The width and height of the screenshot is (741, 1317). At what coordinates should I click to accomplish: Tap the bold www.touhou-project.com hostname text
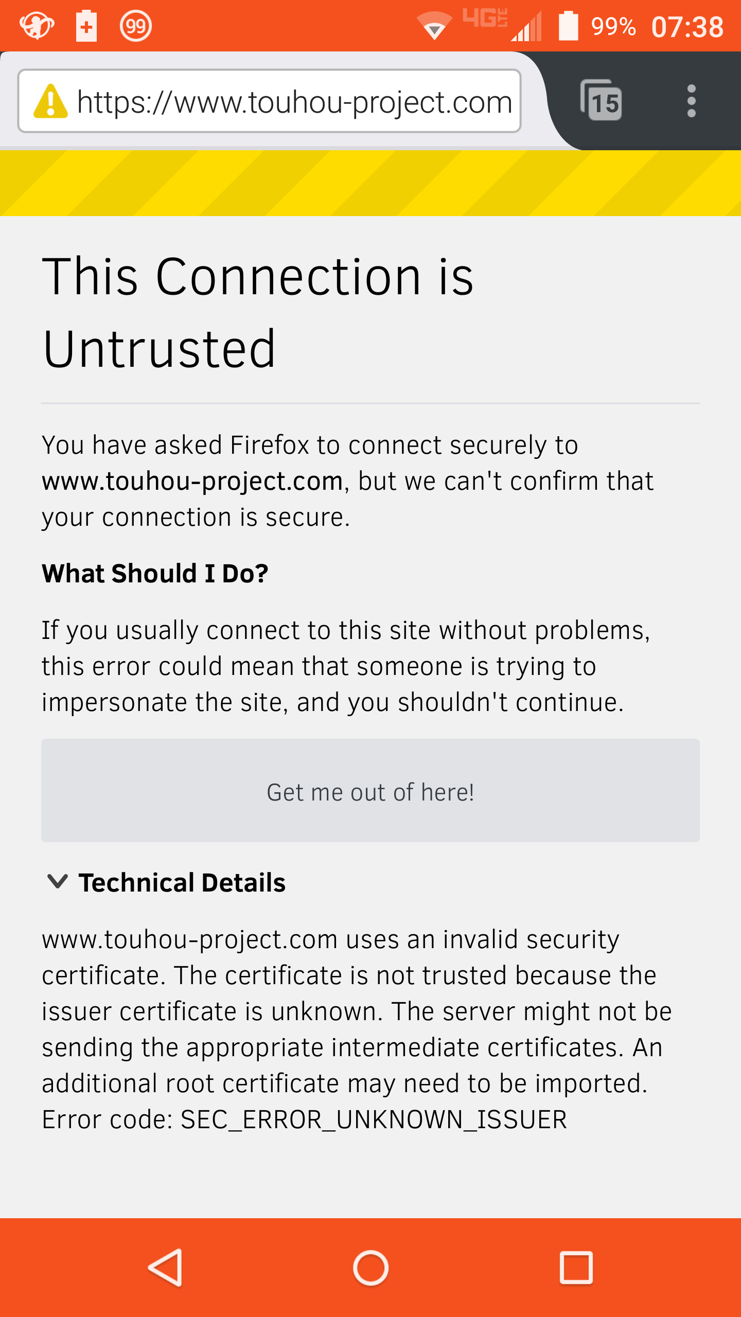coord(192,482)
